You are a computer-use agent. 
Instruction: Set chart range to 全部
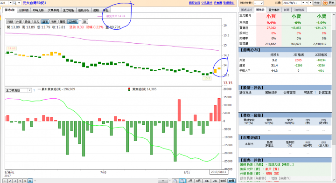223,181
